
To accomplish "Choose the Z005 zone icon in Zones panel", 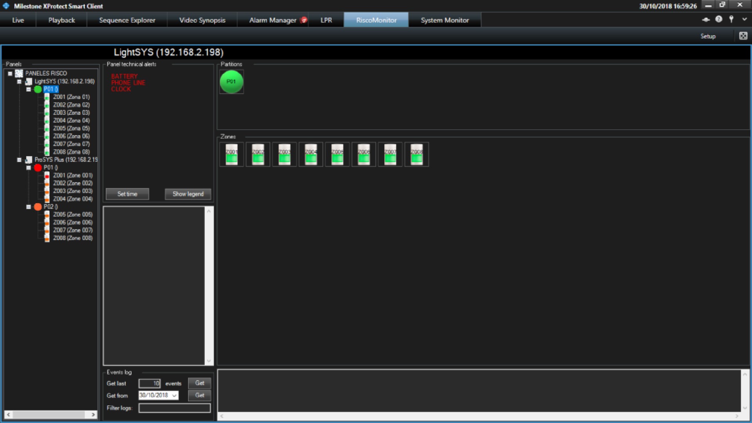I will (337, 154).
